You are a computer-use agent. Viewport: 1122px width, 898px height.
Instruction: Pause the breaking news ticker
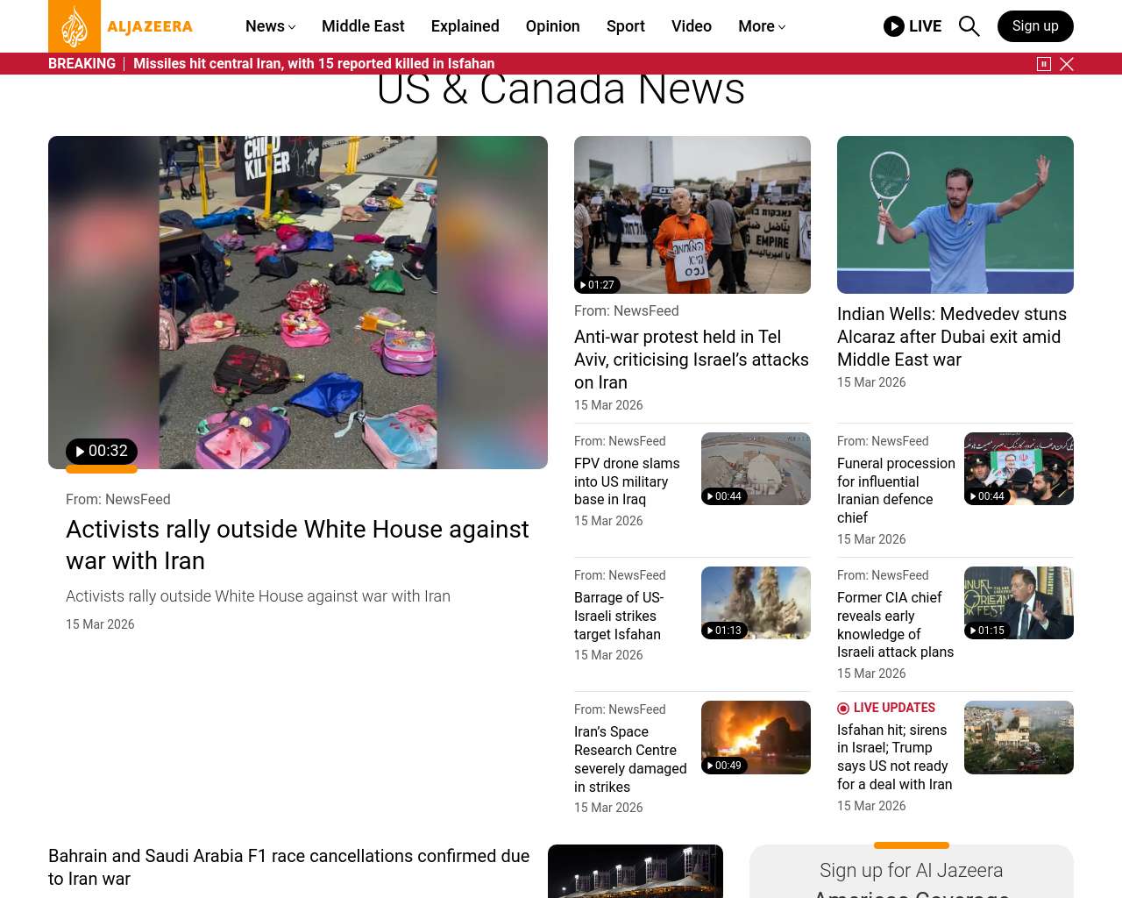point(1044,64)
